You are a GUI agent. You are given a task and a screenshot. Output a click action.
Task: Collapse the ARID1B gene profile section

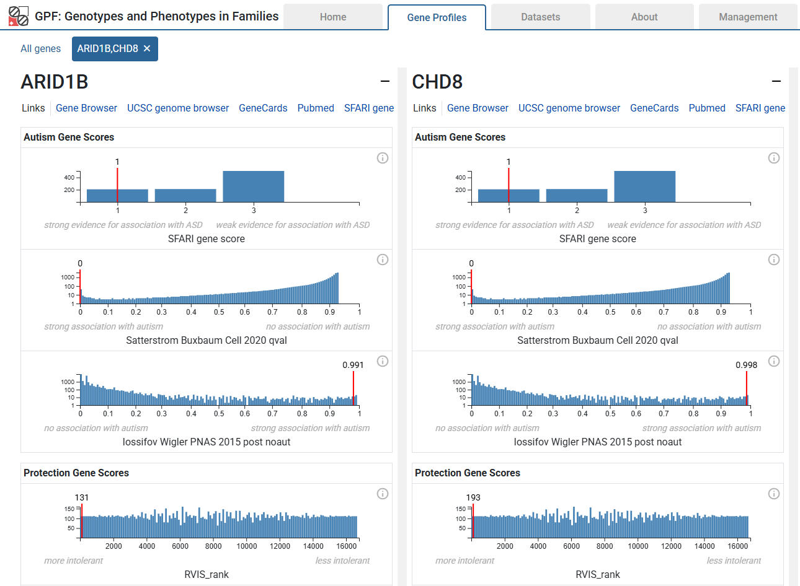tap(385, 81)
